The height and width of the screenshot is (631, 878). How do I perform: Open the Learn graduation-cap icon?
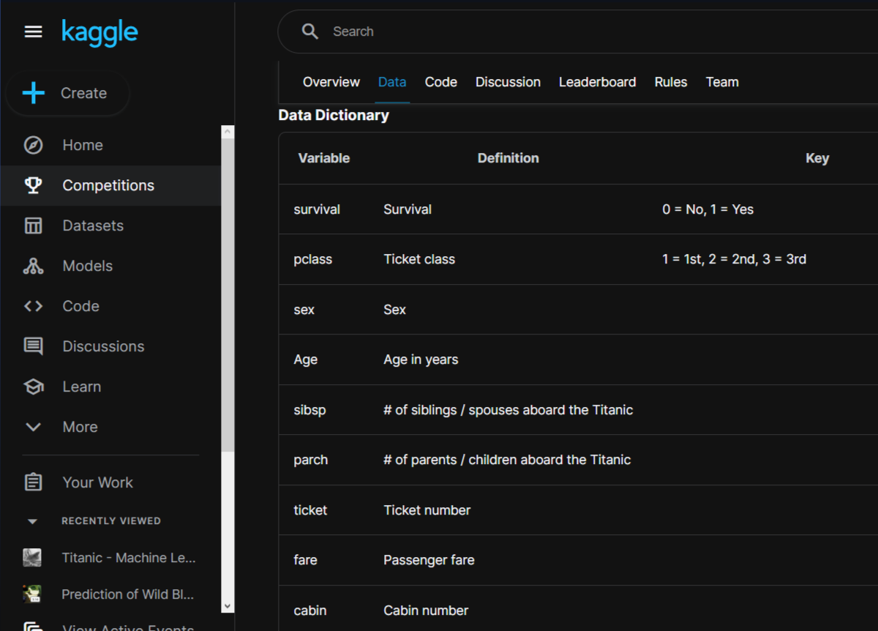click(33, 387)
